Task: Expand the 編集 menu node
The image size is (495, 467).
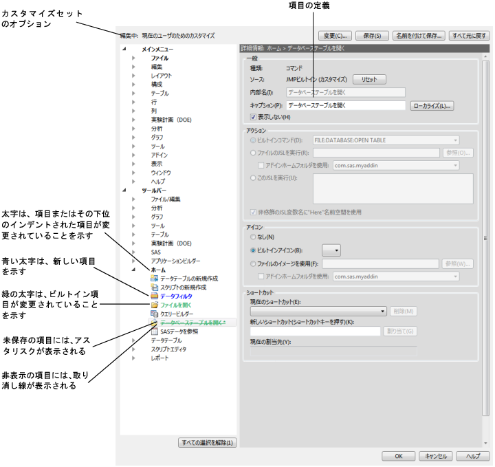Action: pos(133,67)
